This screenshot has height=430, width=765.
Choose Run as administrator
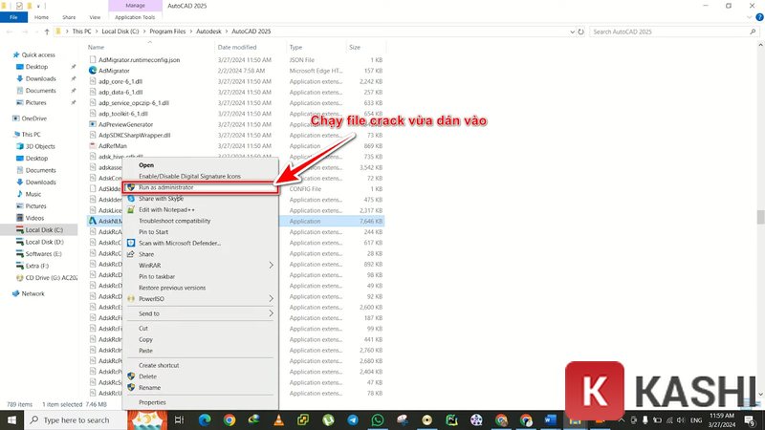coord(201,187)
